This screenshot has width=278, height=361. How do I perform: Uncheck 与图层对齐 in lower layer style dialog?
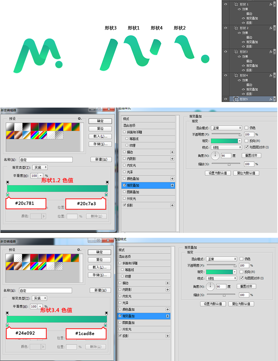(241, 278)
